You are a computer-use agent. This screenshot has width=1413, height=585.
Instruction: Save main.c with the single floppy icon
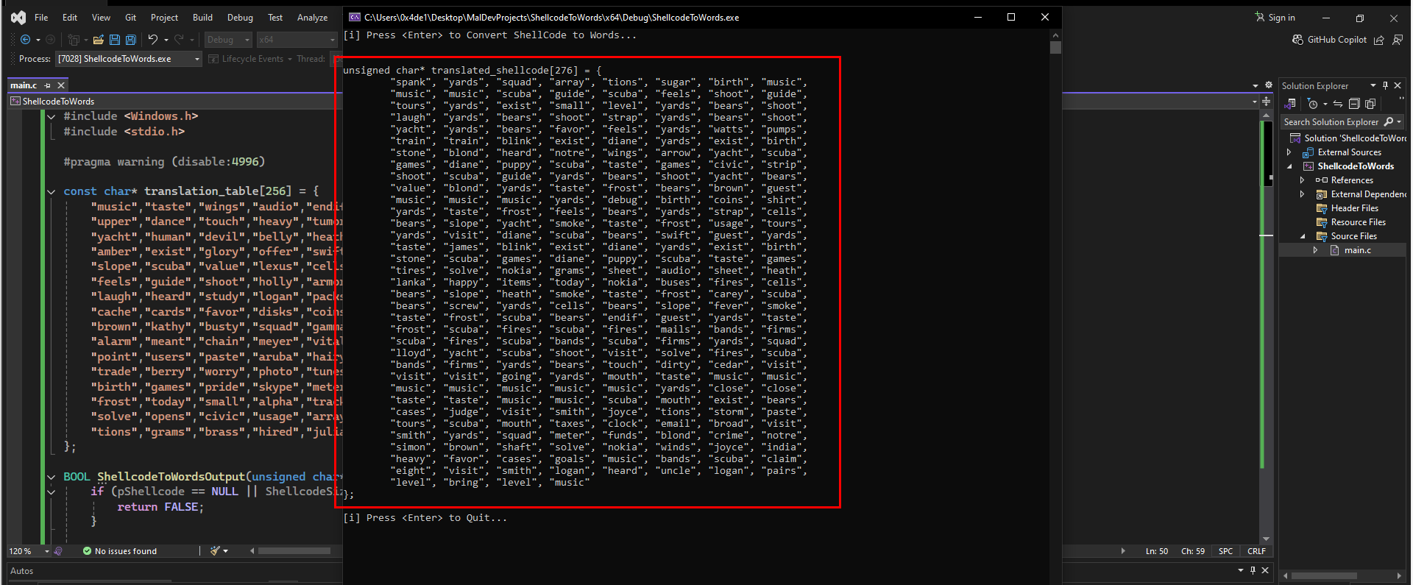(115, 40)
